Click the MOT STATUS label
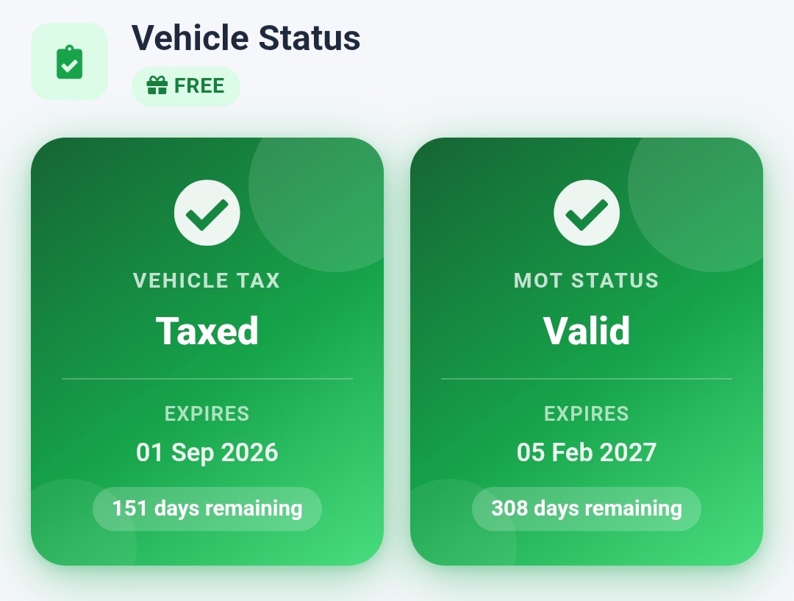794x601 pixels. [x=586, y=280]
